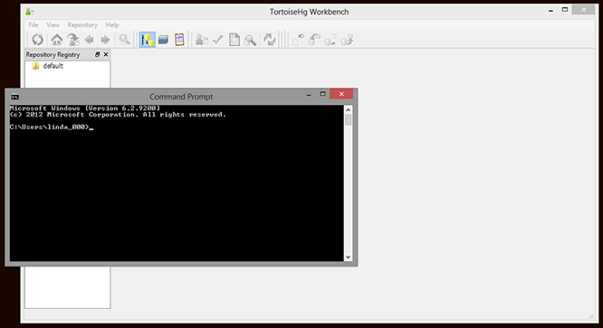Click the Command Prompt scroll up arrow
The width and height of the screenshot is (603, 328).
click(x=349, y=110)
